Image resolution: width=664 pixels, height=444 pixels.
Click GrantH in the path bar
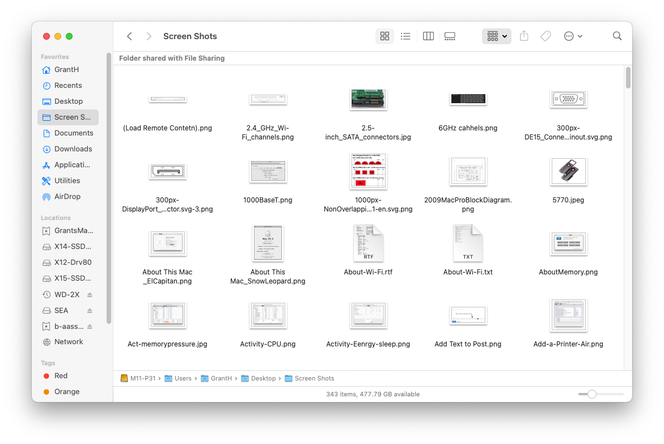(217, 378)
